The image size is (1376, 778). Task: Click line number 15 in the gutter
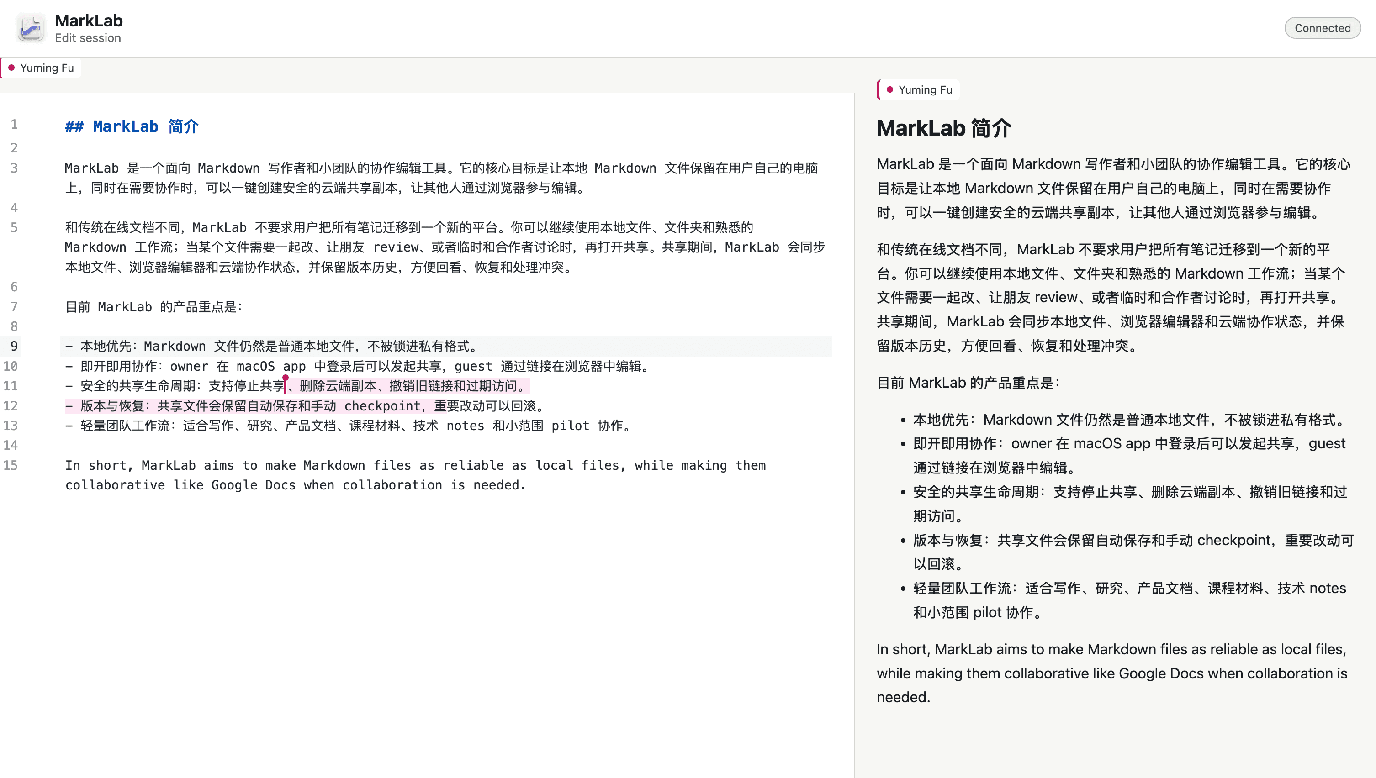pyautogui.click(x=11, y=465)
